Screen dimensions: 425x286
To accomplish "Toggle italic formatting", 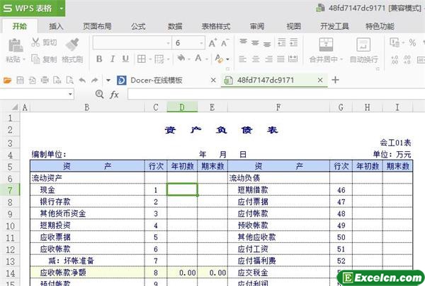I will pyautogui.click(x=113, y=59).
